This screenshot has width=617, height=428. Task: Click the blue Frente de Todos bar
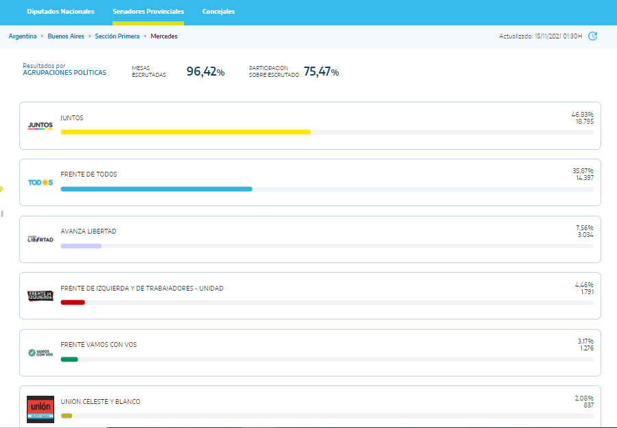(x=156, y=189)
